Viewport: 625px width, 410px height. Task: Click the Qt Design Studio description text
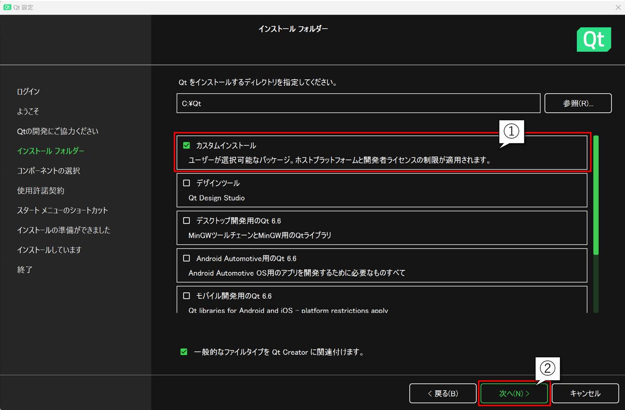pos(217,198)
